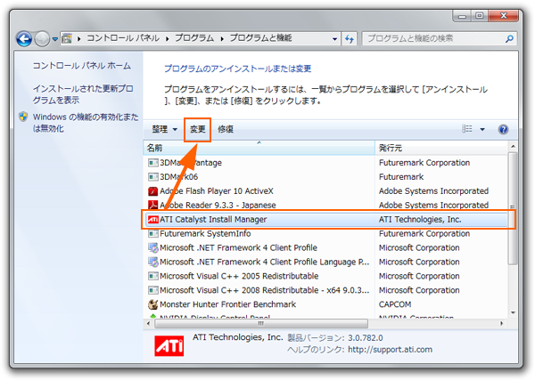Expand the address bar history dropdown
The image size is (535, 380).
(x=334, y=39)
